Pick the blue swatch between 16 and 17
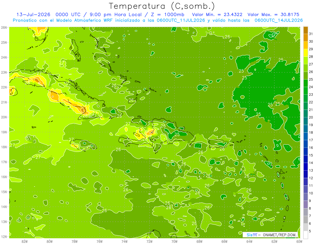The image size is (318, 245). pyautogui.click(x=306, y=144)
